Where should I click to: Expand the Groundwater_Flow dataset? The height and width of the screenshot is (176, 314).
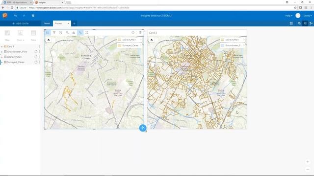click(x=2, y=52)
